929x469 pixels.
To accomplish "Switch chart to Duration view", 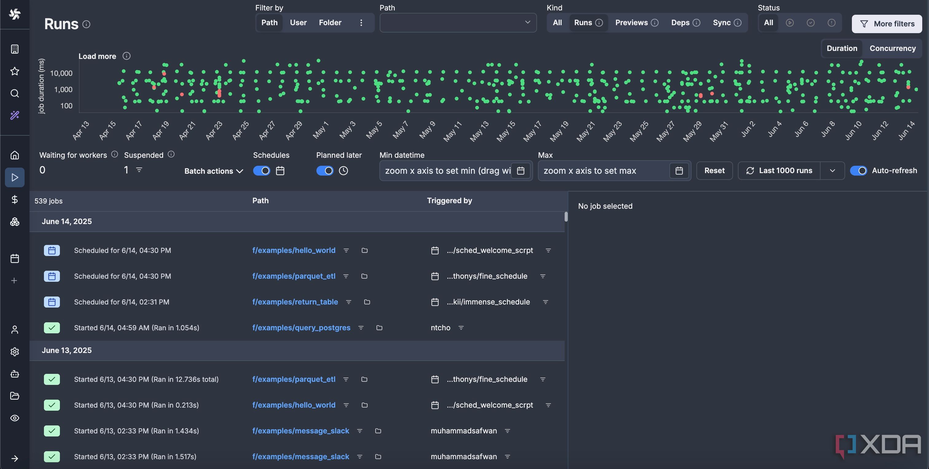I will coord(842,48).
